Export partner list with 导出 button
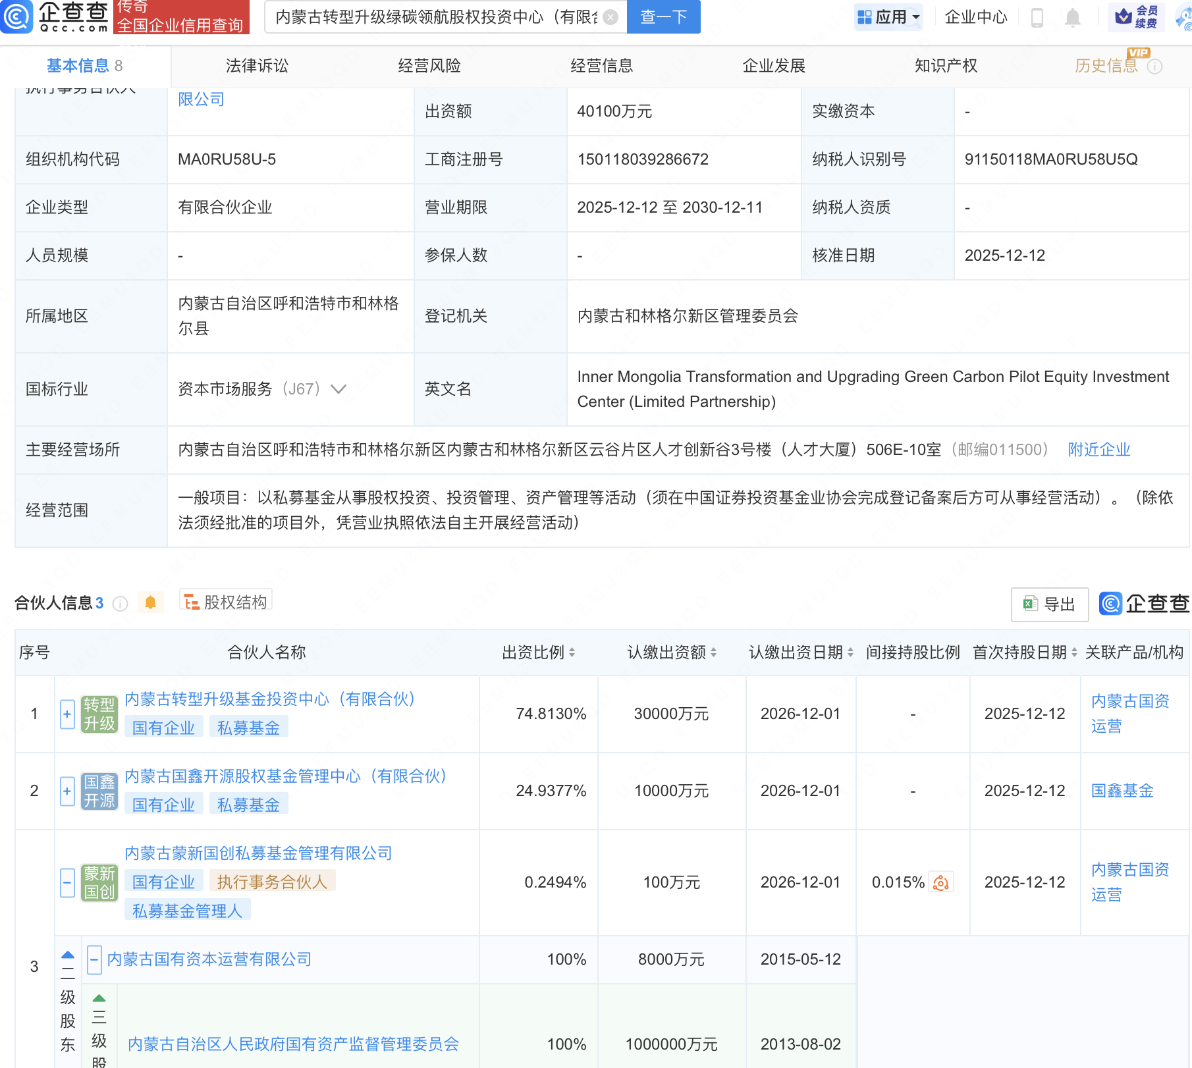 [x=1049, y=604]
